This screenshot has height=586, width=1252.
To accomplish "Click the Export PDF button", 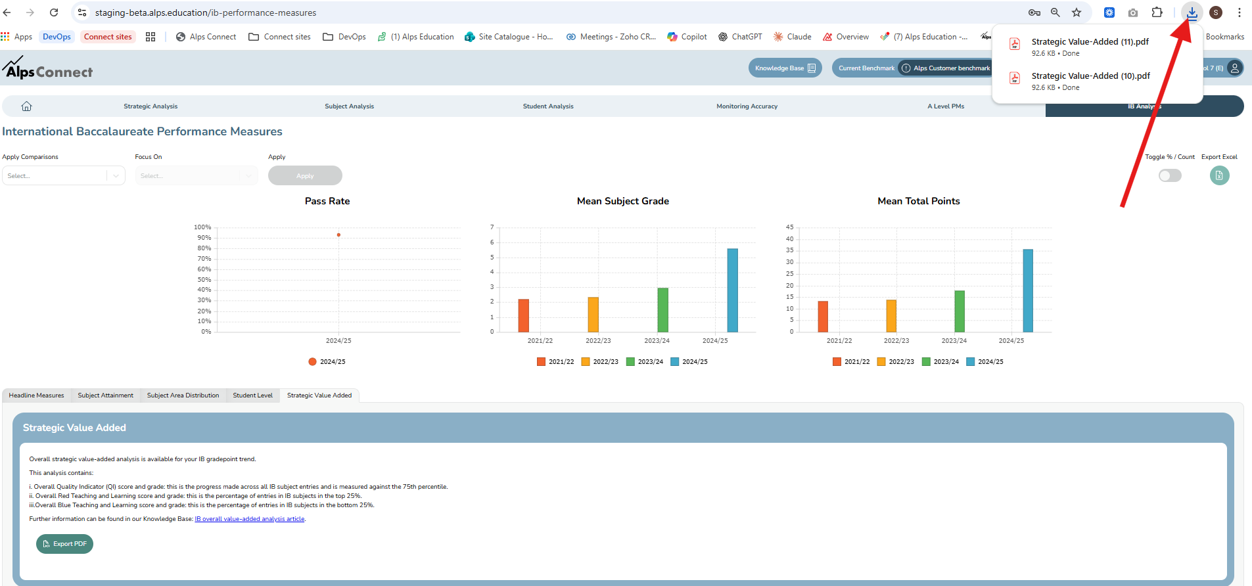I will 64,544.
